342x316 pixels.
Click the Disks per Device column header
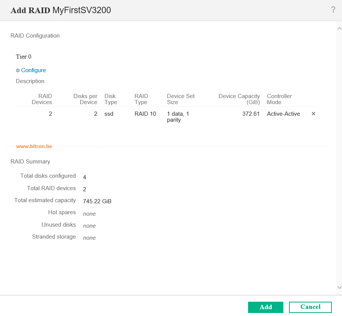pyautogui.click(x=85, y=99)
